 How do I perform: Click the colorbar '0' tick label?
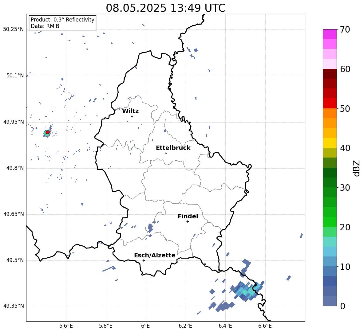342,306
